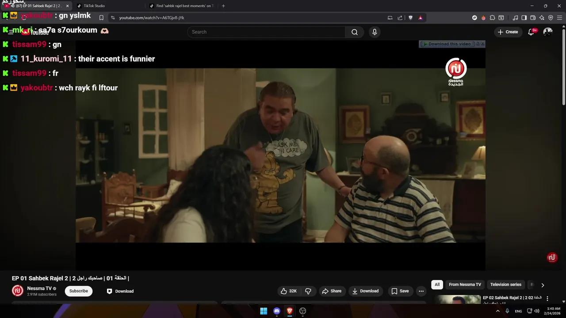Open browser extensions puzzle icon
This screenshot has height=318, width=566.
coord(492,18)
